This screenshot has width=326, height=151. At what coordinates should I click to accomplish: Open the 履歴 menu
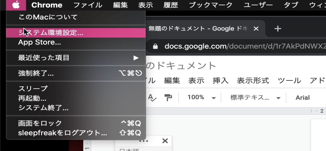[x=171, y=5]
